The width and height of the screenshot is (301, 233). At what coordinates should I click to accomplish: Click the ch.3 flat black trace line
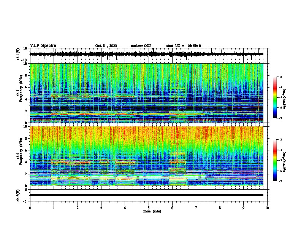147,195
